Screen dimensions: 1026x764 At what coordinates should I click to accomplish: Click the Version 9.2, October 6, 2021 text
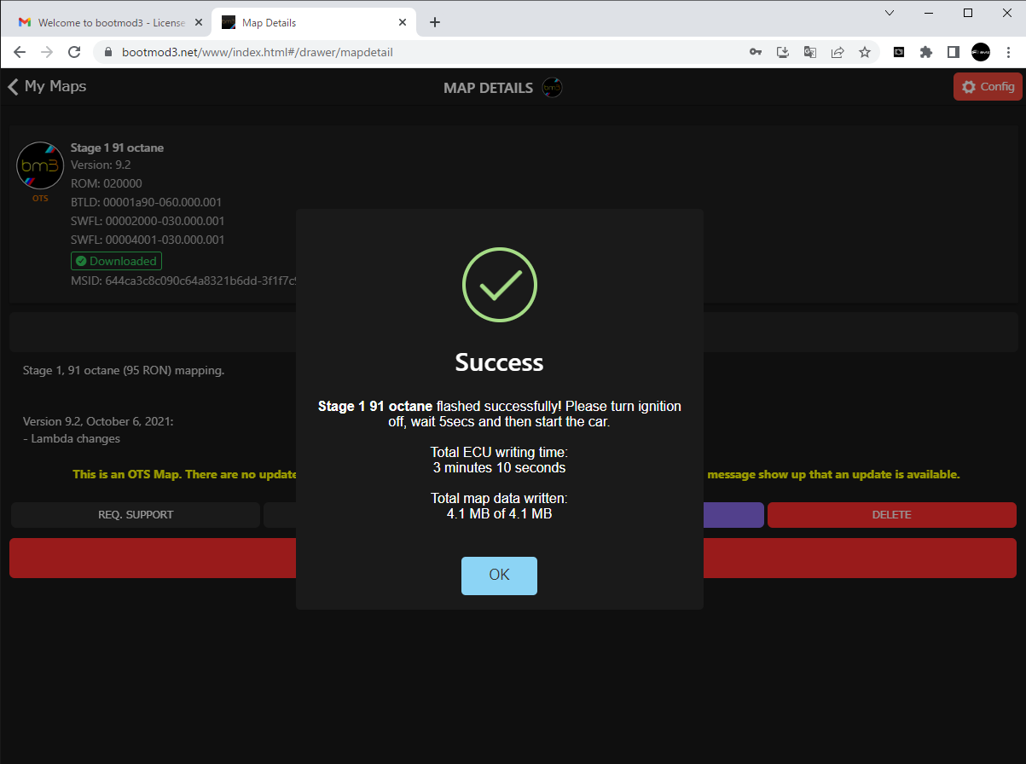tap(98, 421)
